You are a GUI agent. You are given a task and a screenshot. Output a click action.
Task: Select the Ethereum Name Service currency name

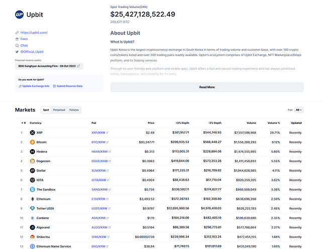54,246
